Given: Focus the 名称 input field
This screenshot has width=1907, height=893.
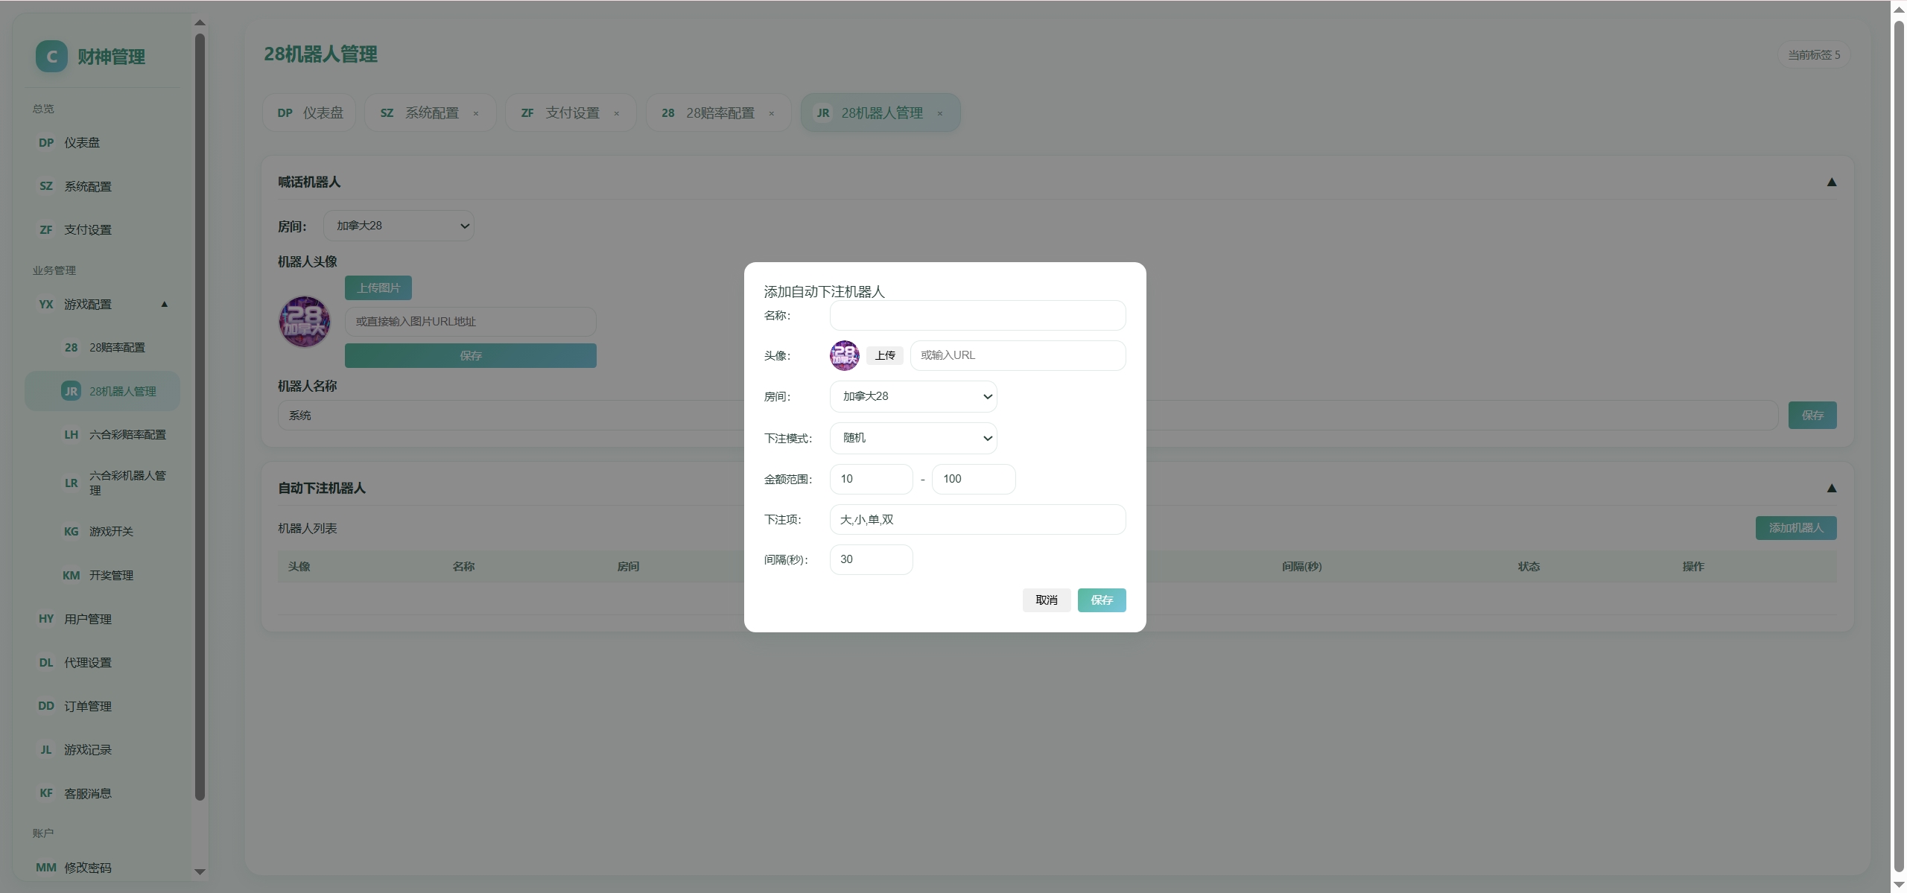Looking at the screenshot, I should [977, 315].
